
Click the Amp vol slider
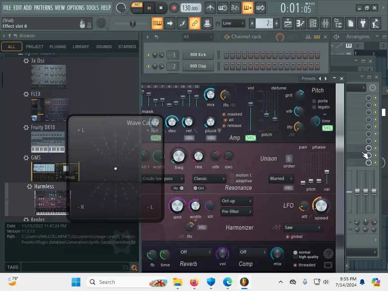pyautogui.click(x=251, y=110)
